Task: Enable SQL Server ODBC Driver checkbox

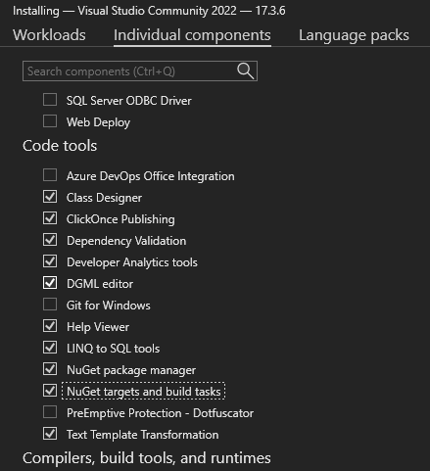Action: coord(50,100)
